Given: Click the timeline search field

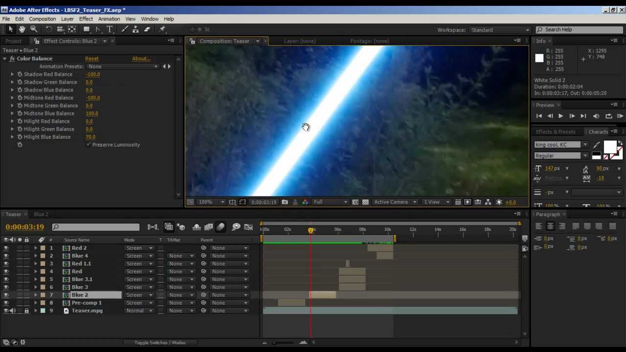Looking at the screenshot, I should tap(95, 227).
